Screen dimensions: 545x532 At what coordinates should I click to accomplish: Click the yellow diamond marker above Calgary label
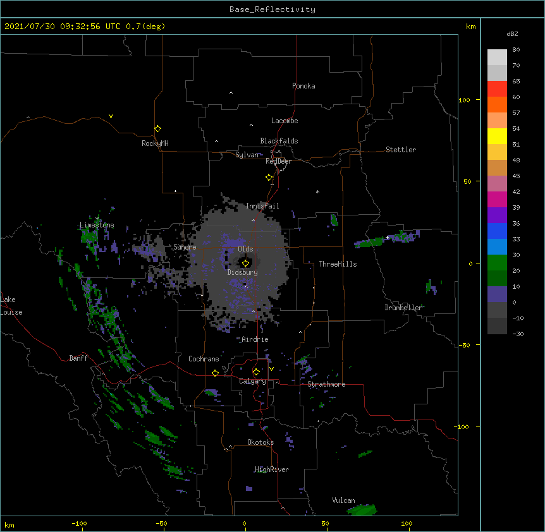point(256,372)
